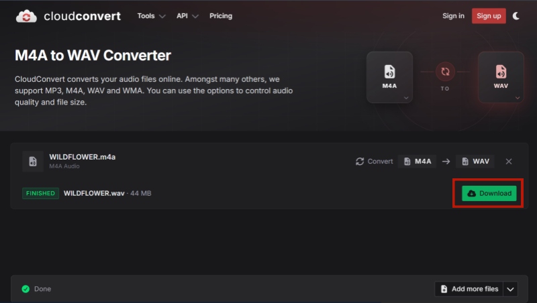
Task: Click the M4A to WAV Converter heading
Action: point(93,56)
